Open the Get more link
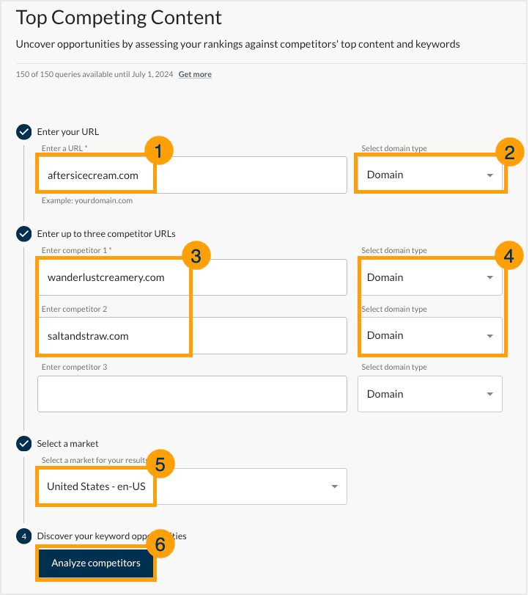529x595 pixels. 195,74
